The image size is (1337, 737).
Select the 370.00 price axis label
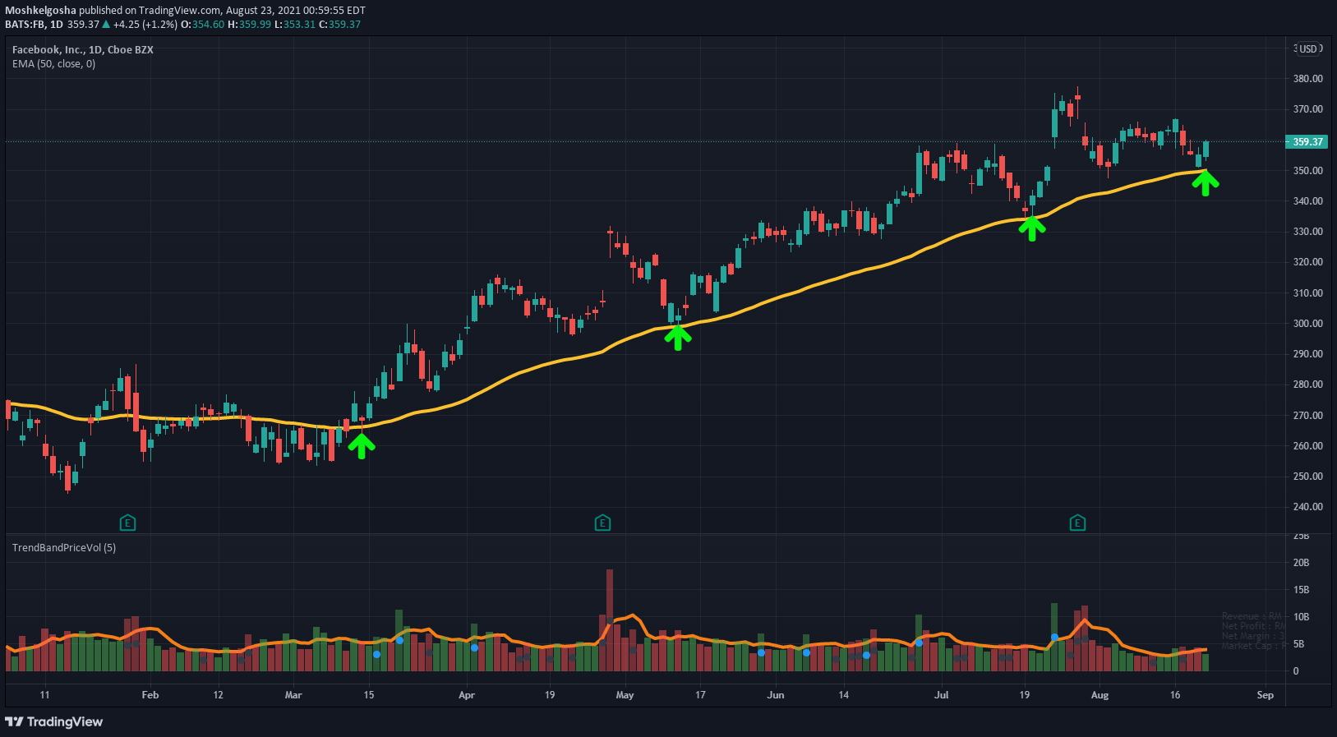tap(1308, 109)
